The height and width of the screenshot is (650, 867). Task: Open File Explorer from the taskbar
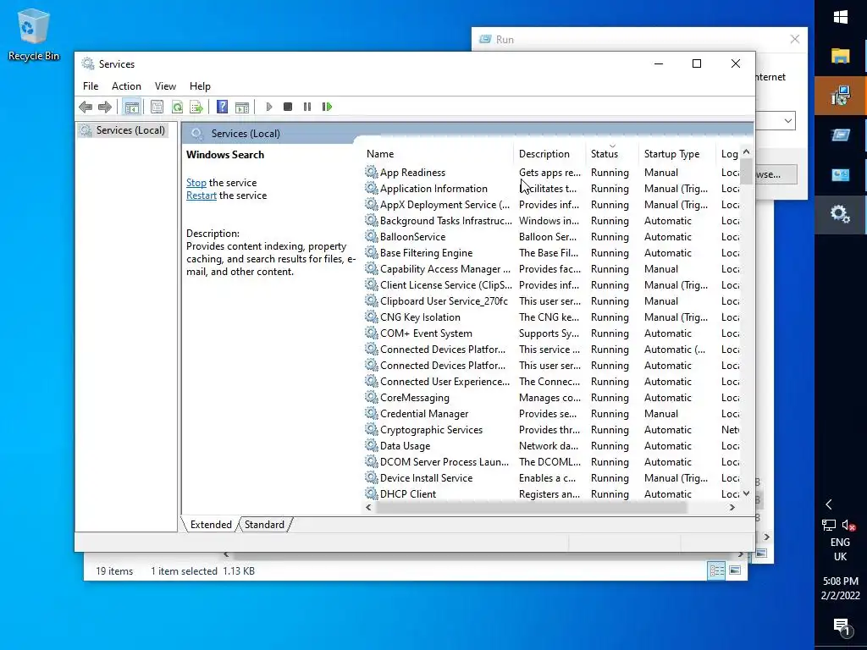pyautogui.click(x=841, y=56)
